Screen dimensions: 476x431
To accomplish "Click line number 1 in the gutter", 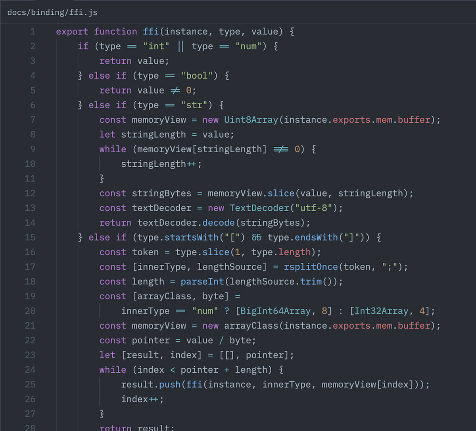I will tap(33, 31).
